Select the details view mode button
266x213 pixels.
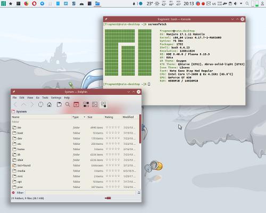[x=103, y=104]
